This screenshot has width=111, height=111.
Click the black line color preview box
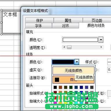63,62
